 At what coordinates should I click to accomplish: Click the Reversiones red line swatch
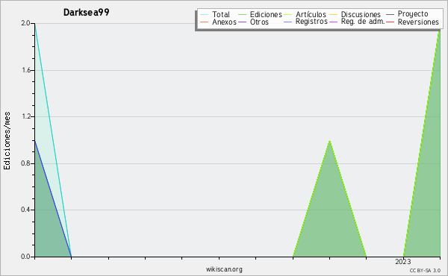point(391,22)
